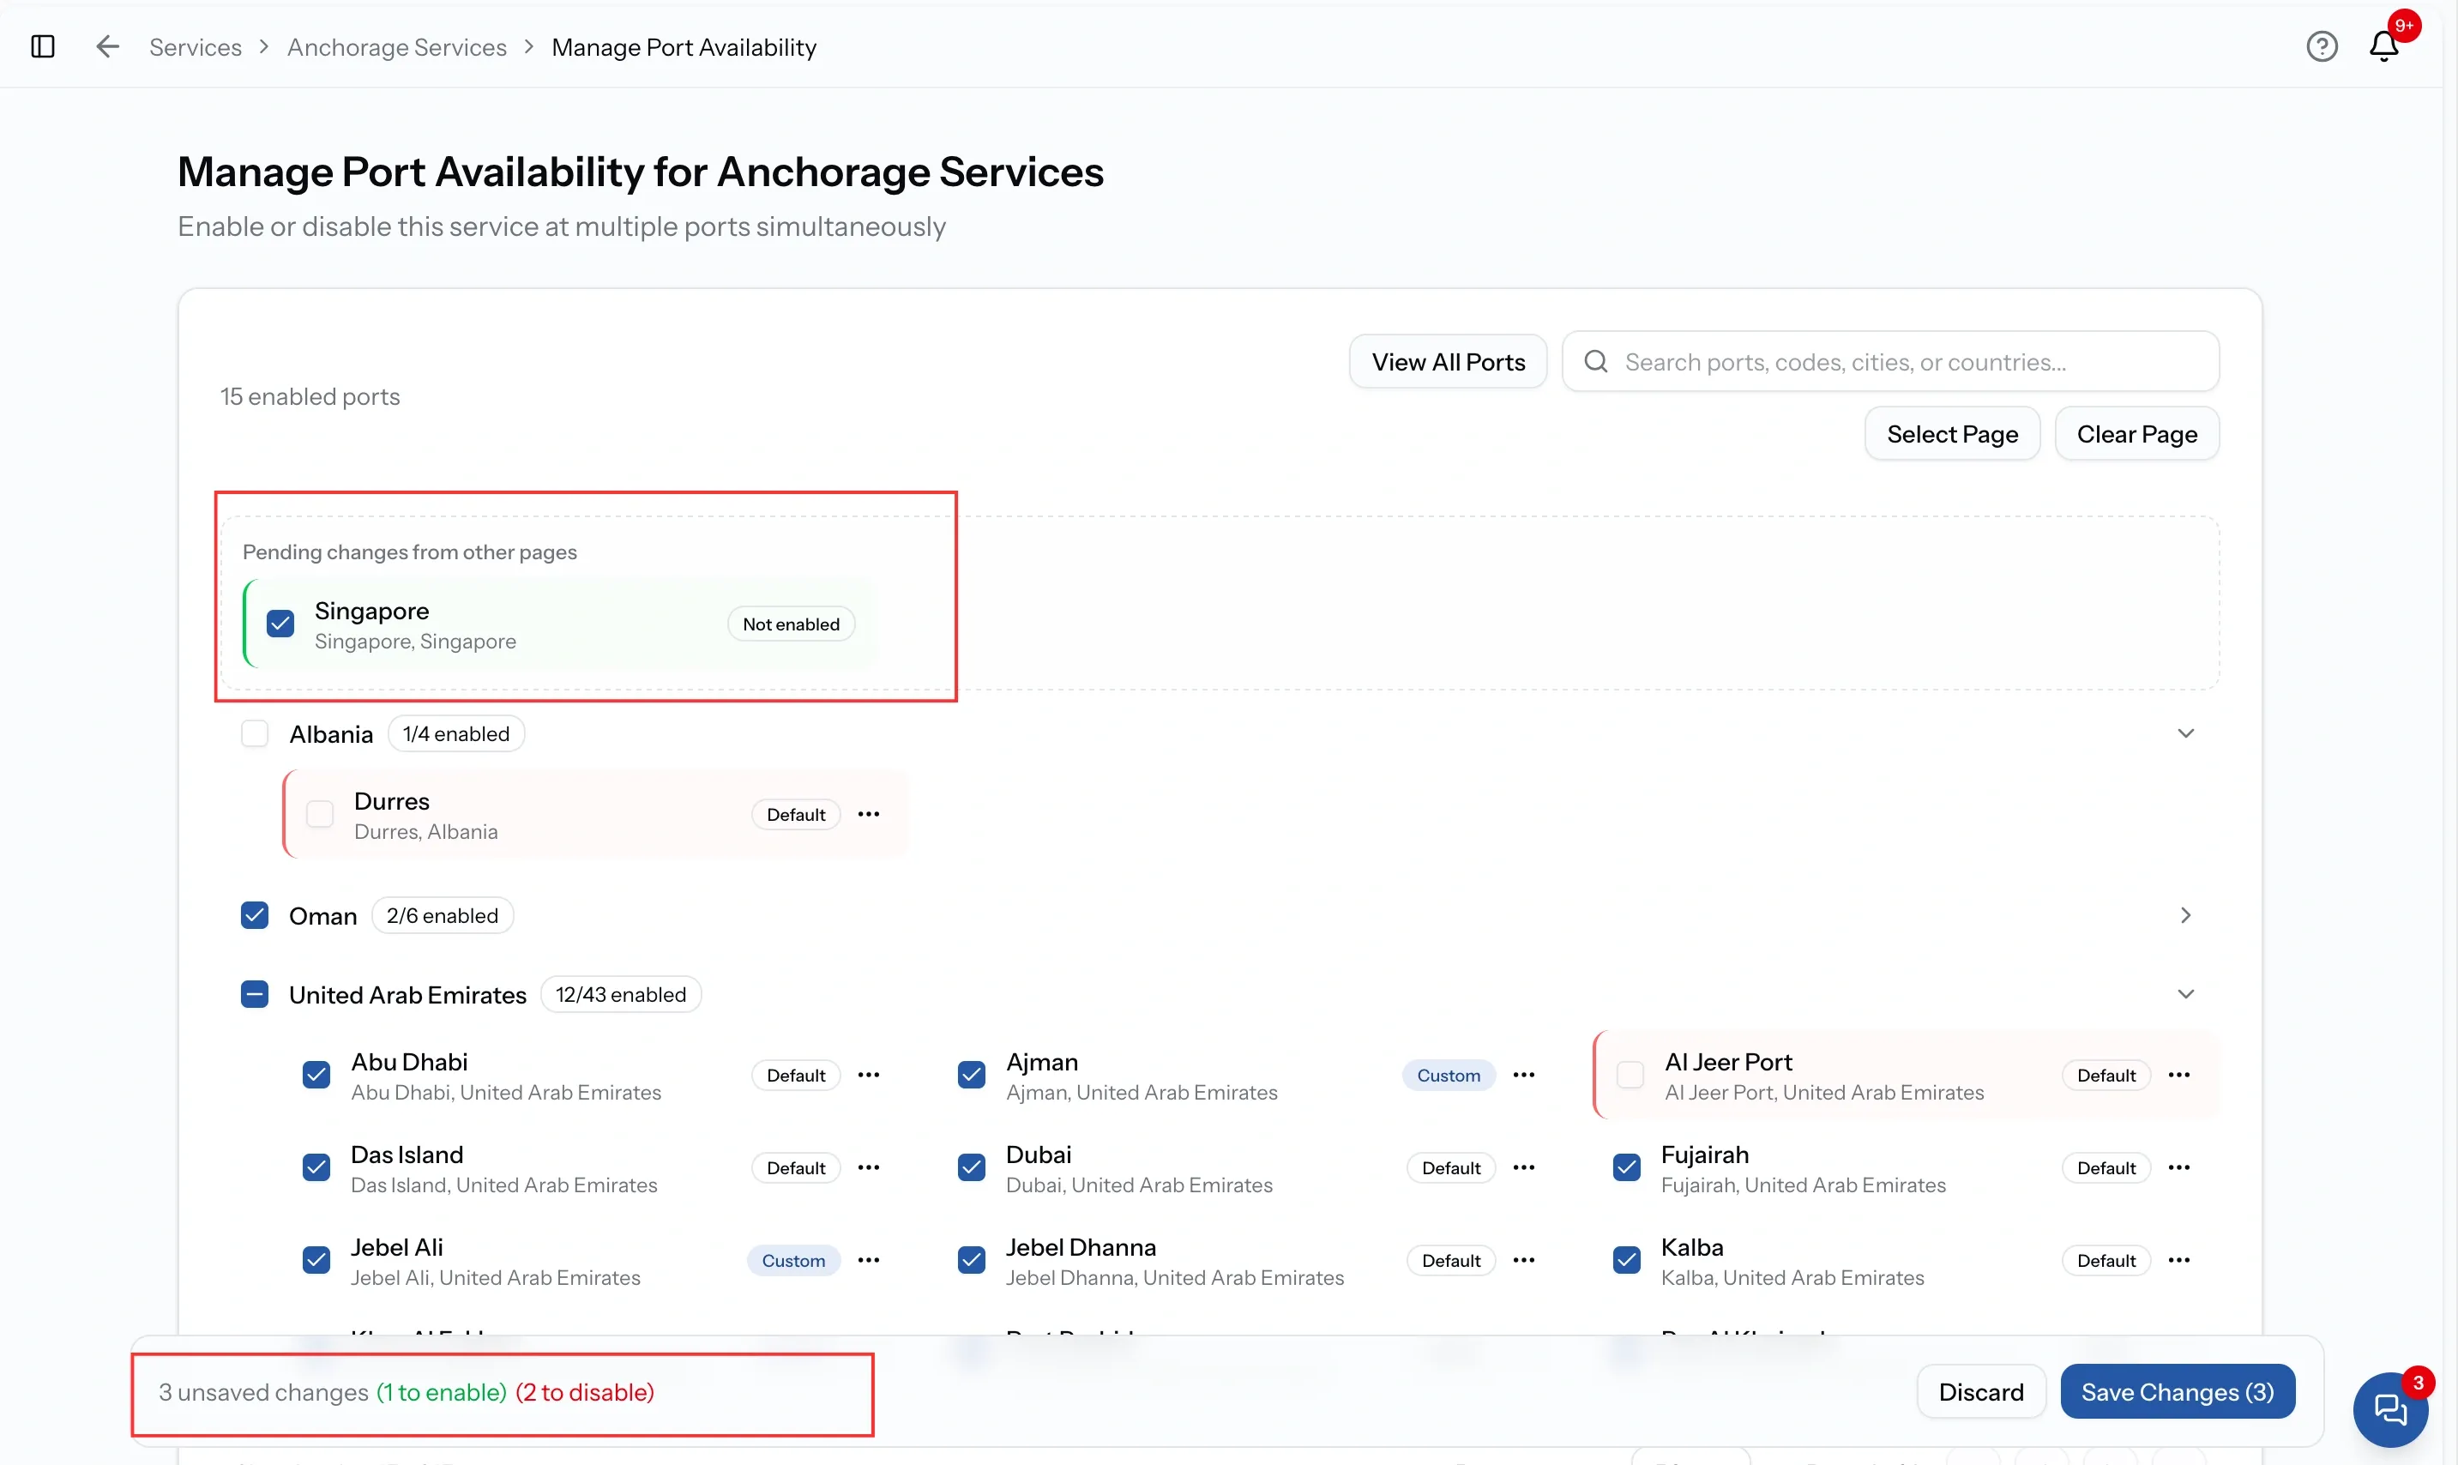The width and height of the screenshot is (2458, 1465).
Task: Click Clear Page button
Action: pyautogui.click(x=2137, y=434)
